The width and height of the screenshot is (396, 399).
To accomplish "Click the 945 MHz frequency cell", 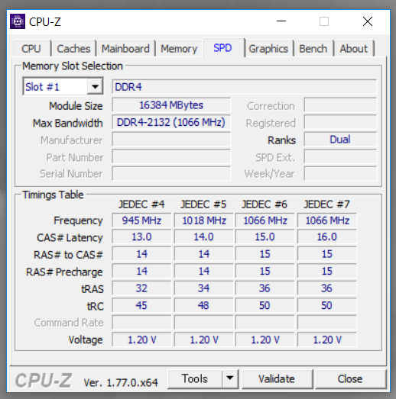I will [141, 220].
